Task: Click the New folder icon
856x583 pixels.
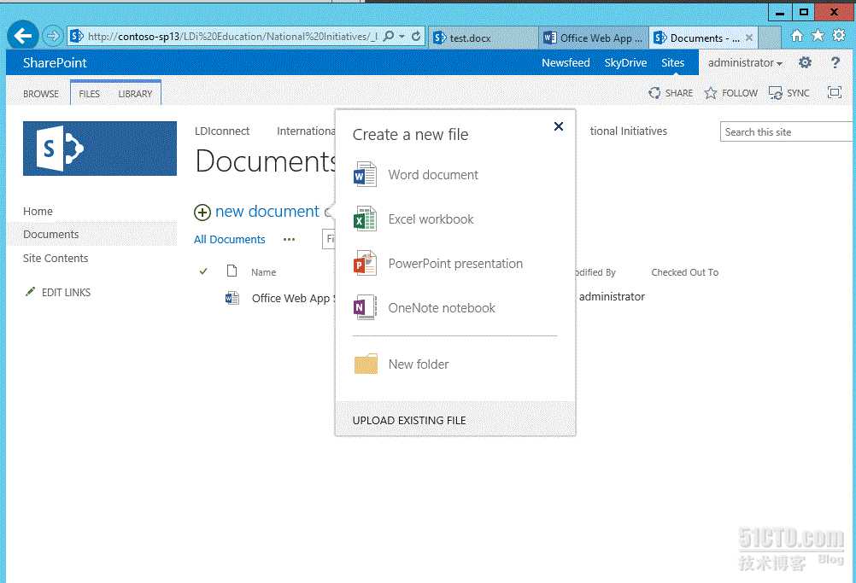Action: 366,364
